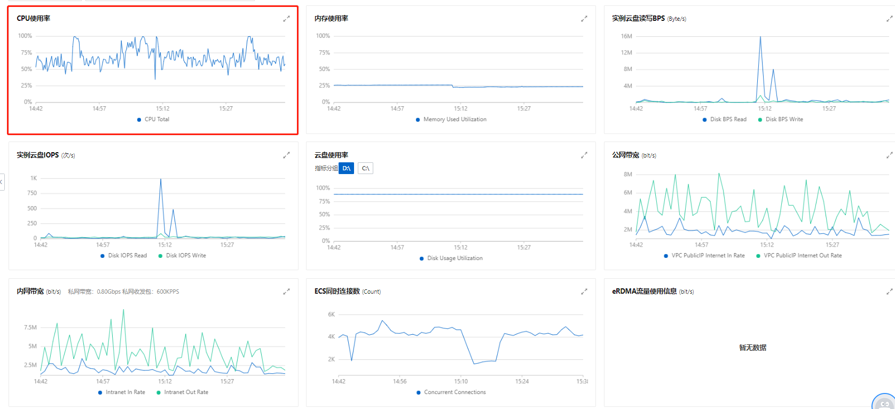Toggle Disk IOPS Read legend series

point(124,255)
